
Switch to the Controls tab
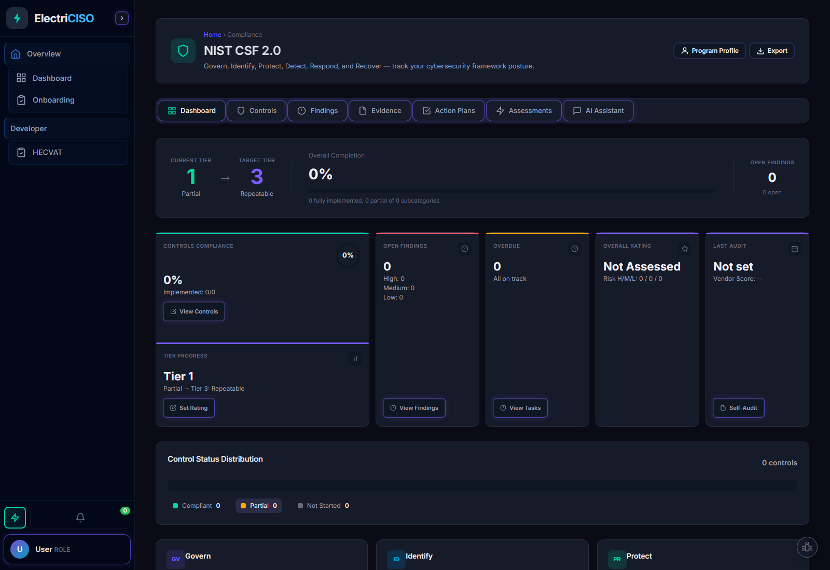pos(256,110)
